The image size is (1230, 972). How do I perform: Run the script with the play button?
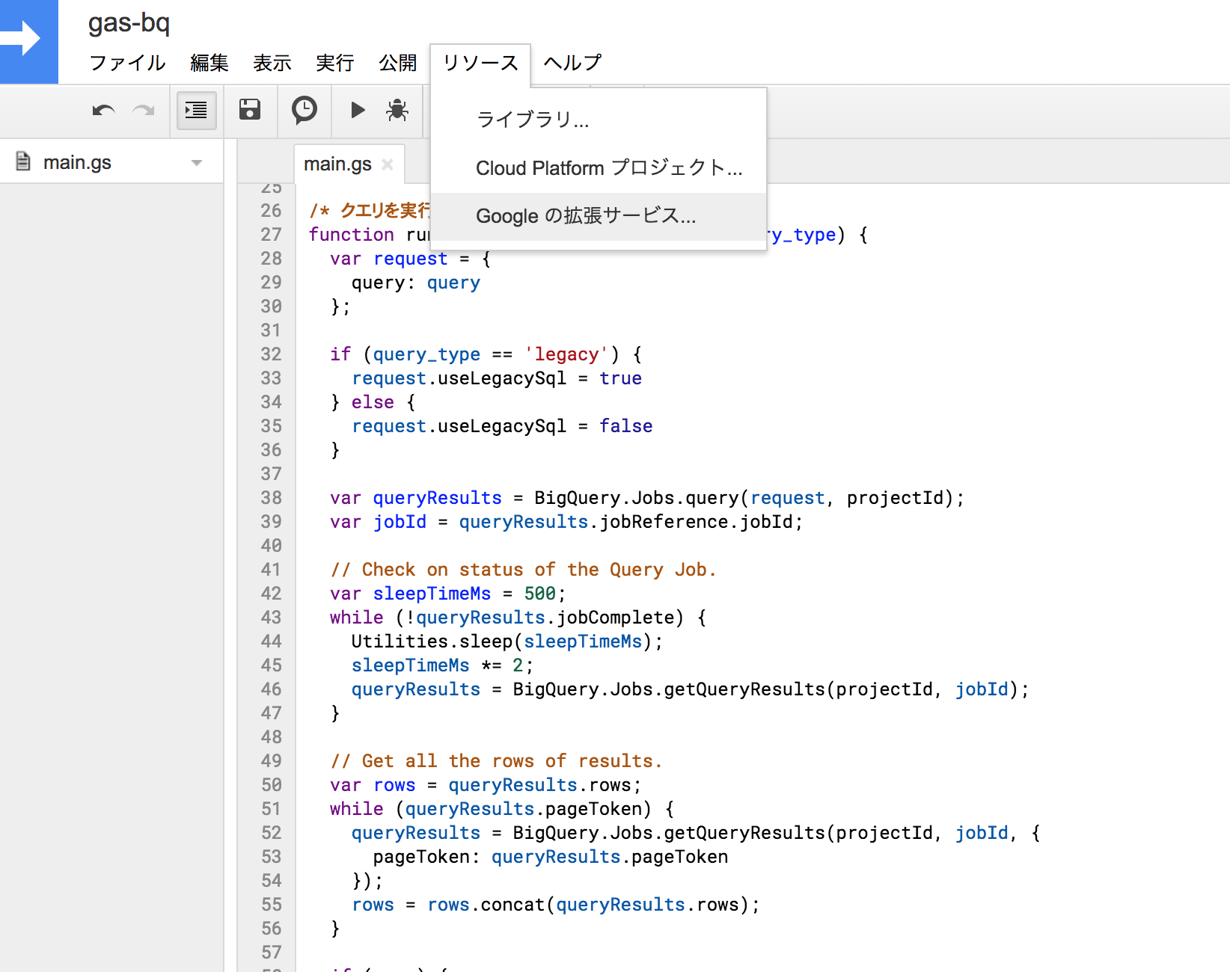pos(358,110)
